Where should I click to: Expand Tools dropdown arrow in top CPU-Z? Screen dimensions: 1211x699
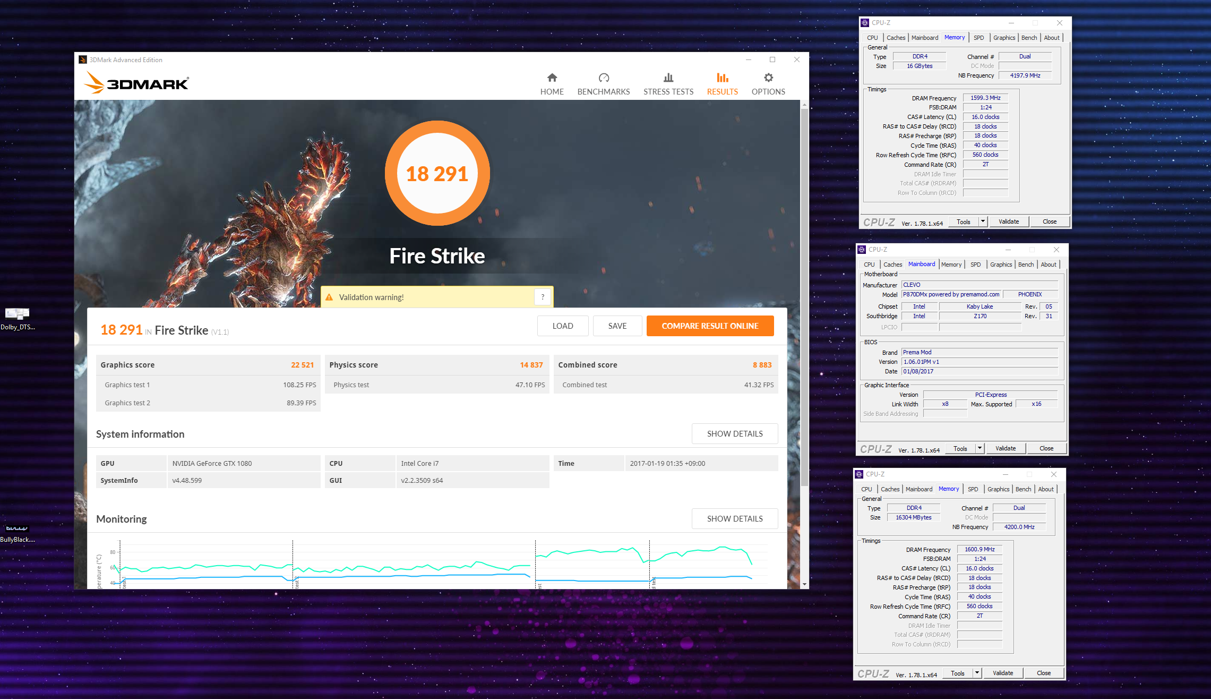(x=983, y=221)
